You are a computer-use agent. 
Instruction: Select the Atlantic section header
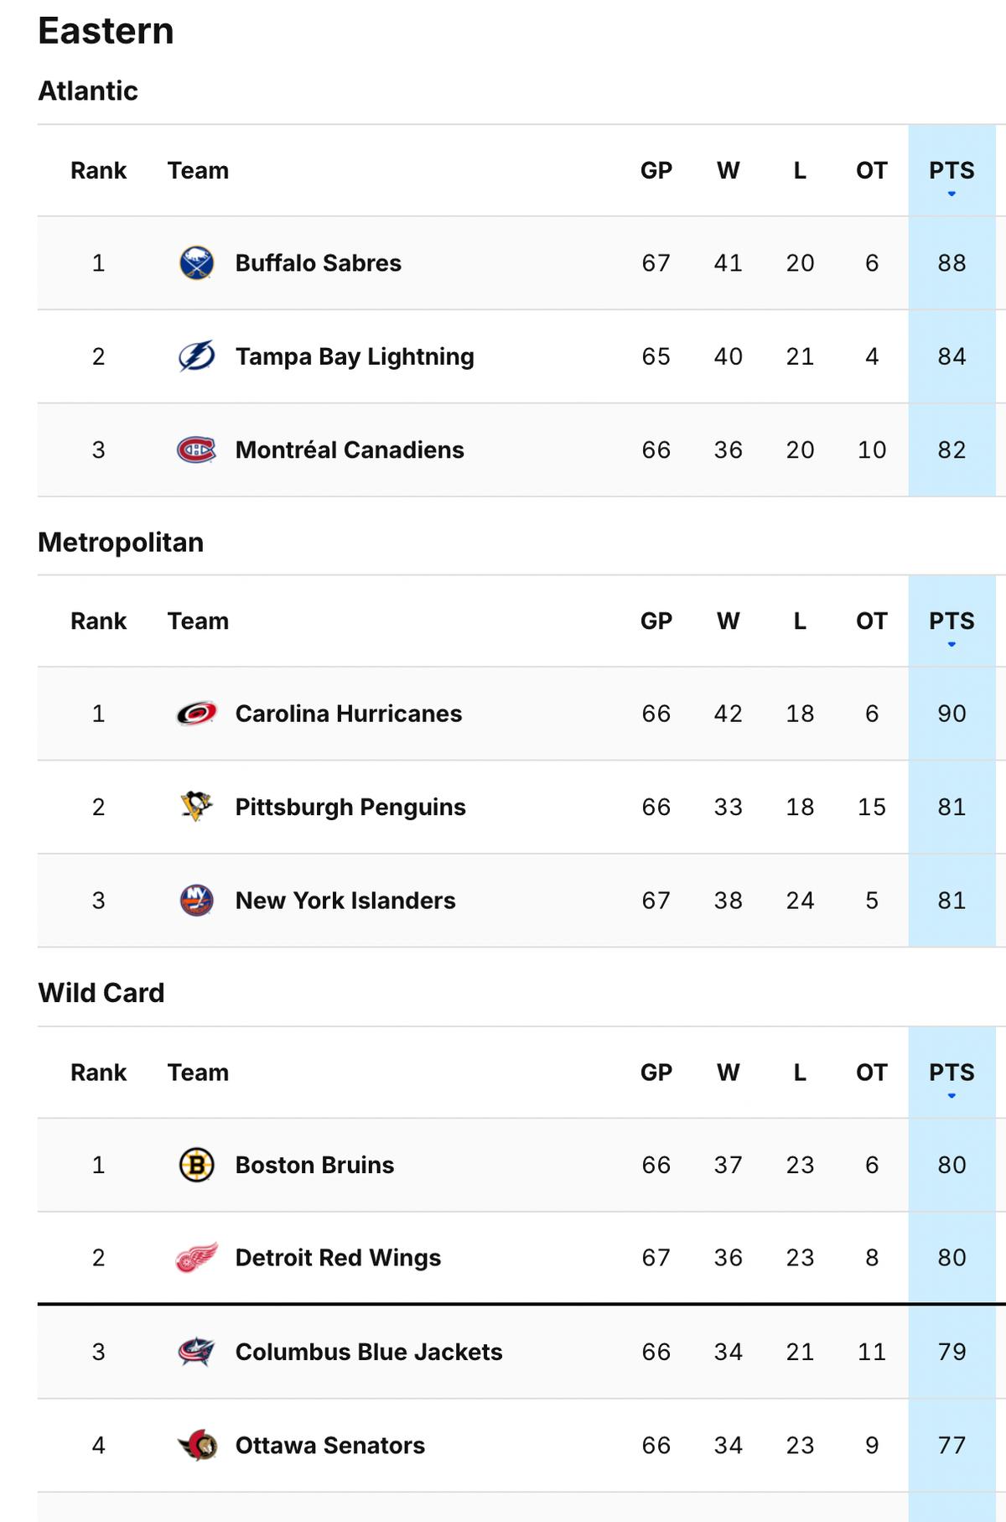pyautogui.click(x=89, y=91)
